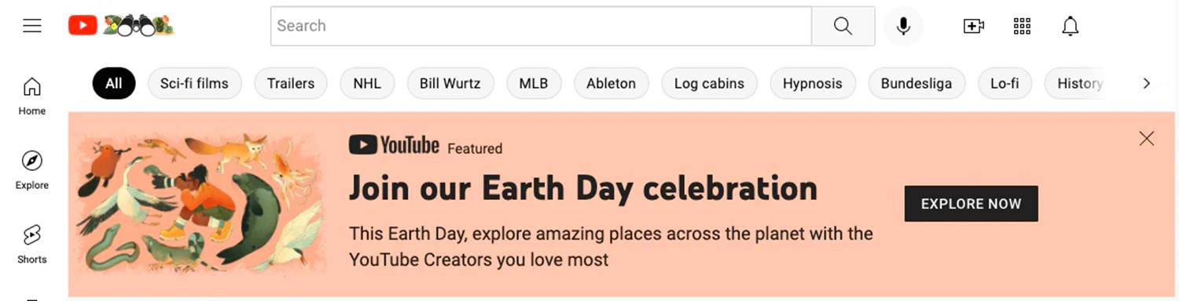Open Explore compass in sidebar

[32, 170]
